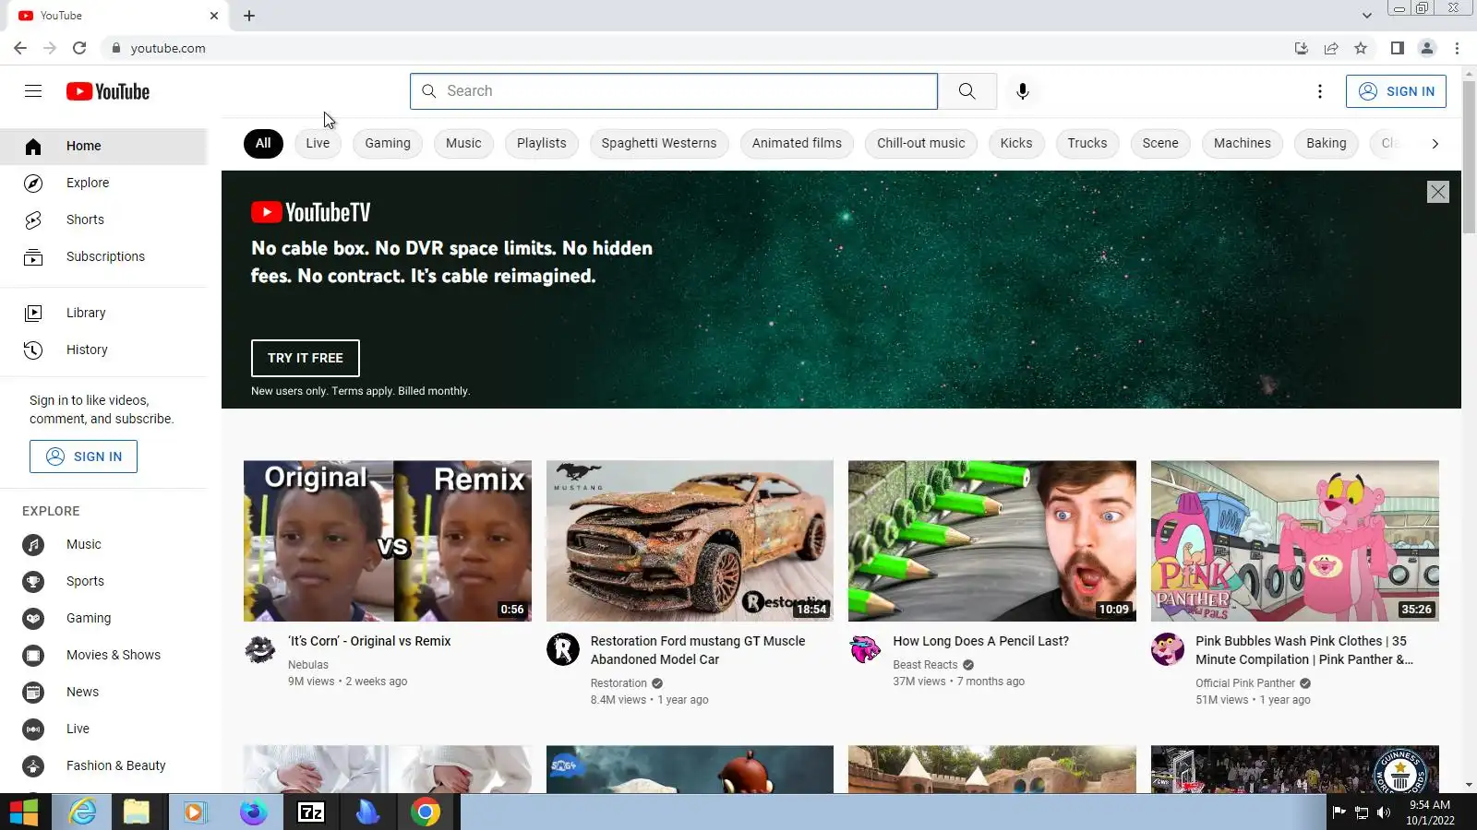The height and width of the screenshot is (830, 1477).
Task: Close the YouTube TV banner ad
Action: 1437,192
